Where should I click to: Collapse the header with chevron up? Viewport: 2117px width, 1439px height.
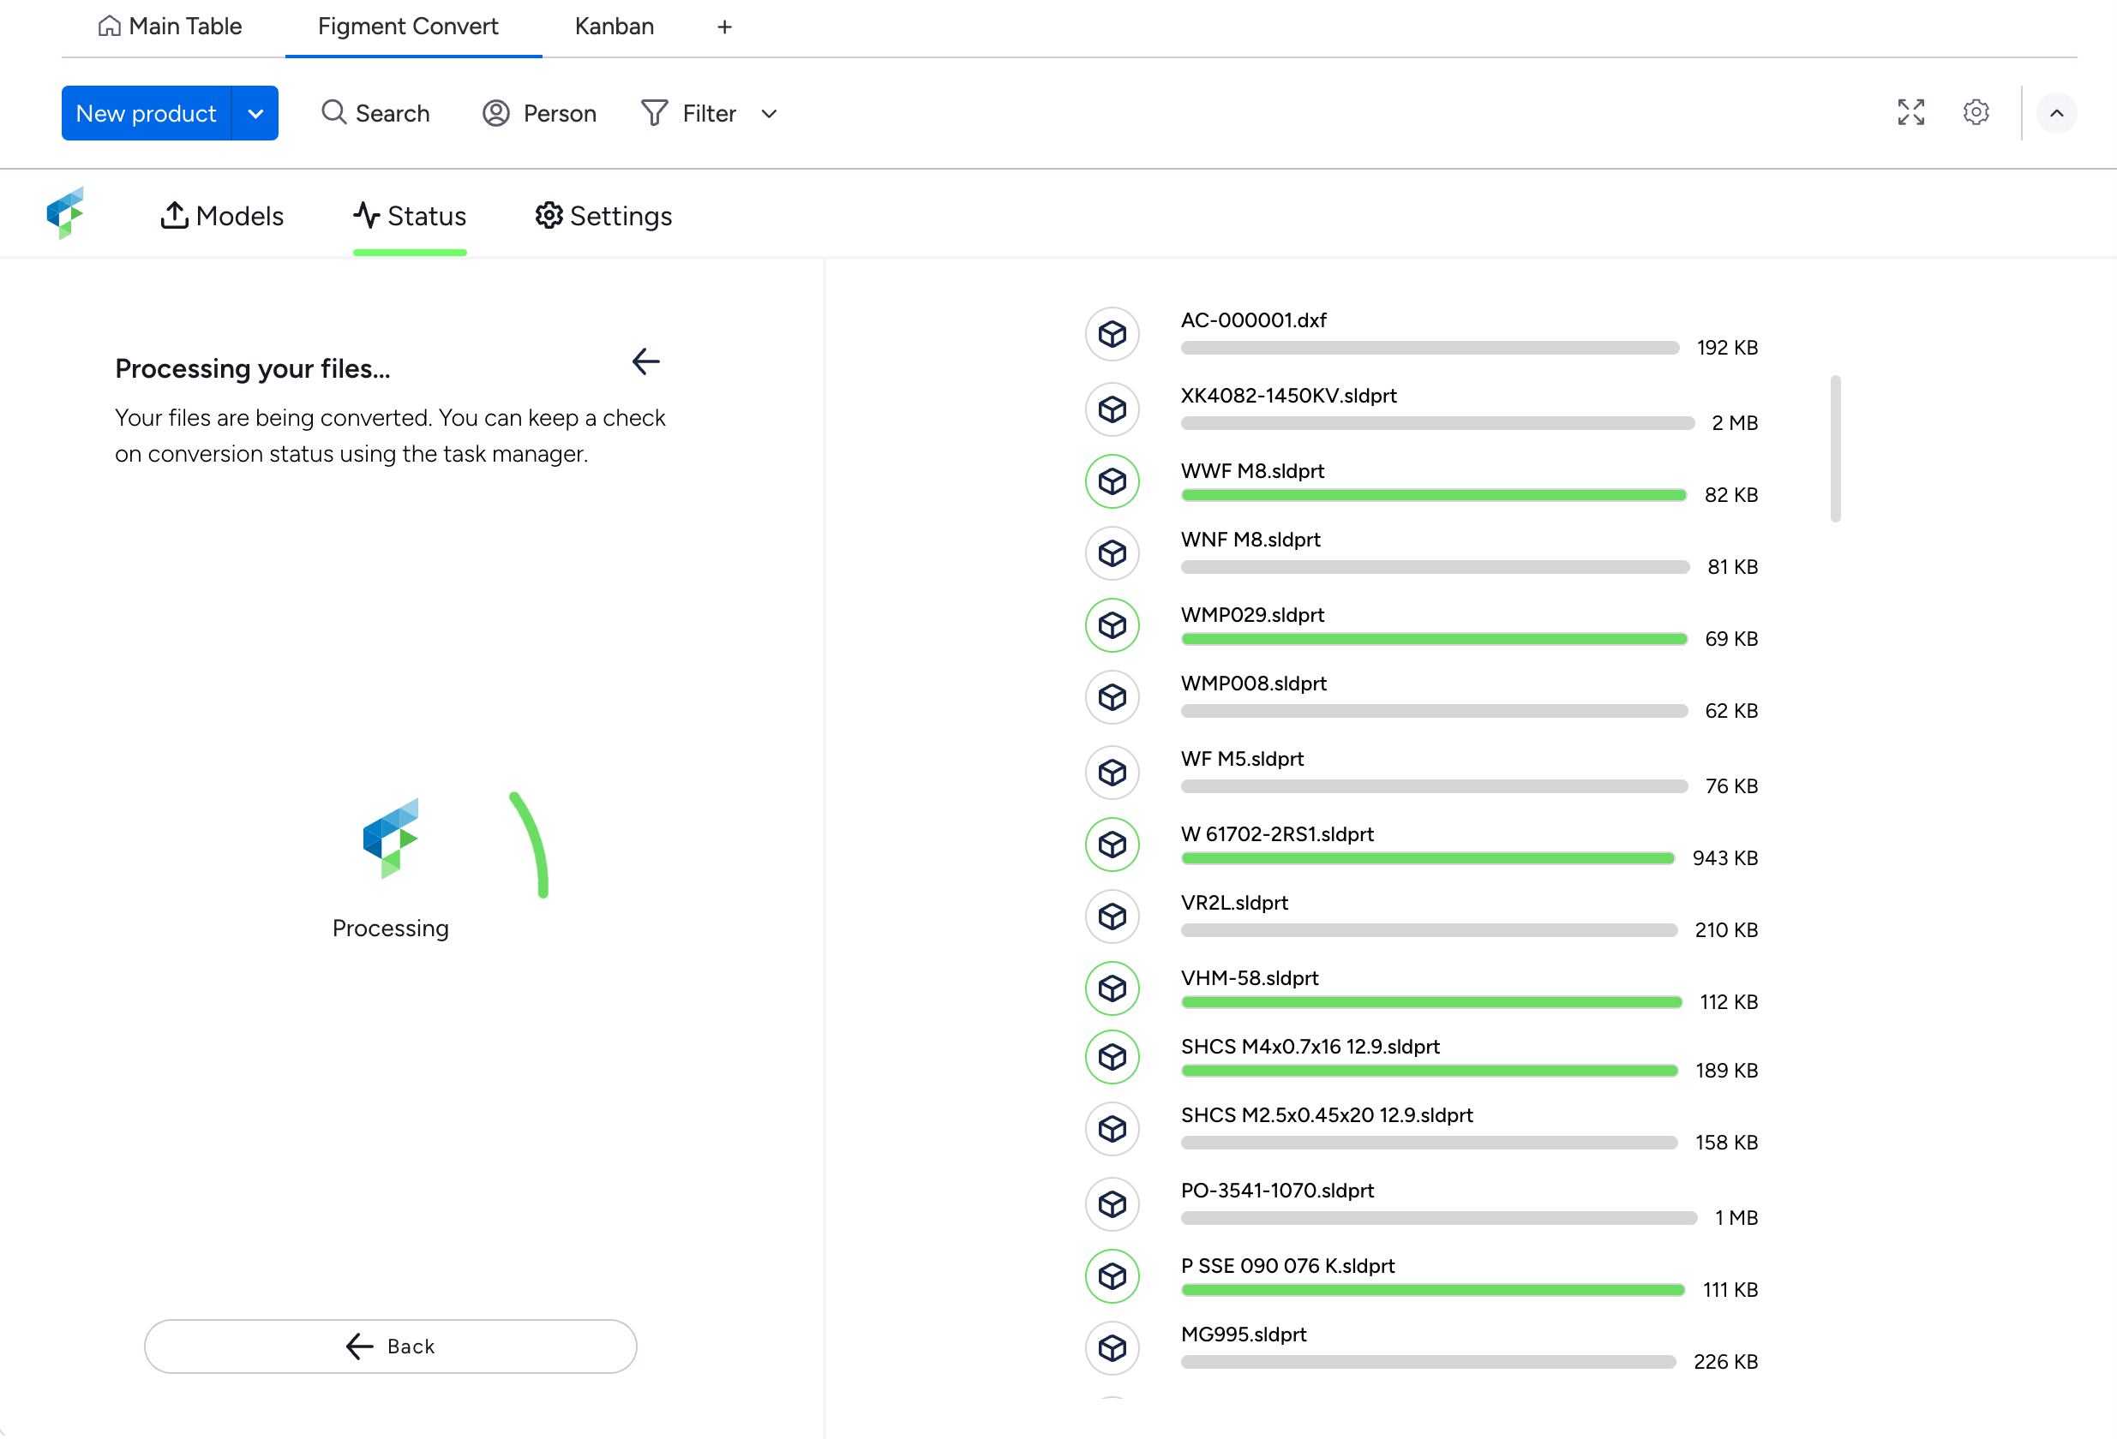pyautogui.click(x=2056, y=113)
